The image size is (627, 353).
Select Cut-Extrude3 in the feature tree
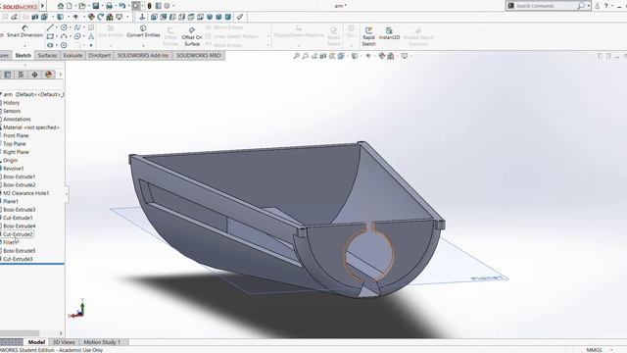(x=18, y=259)
